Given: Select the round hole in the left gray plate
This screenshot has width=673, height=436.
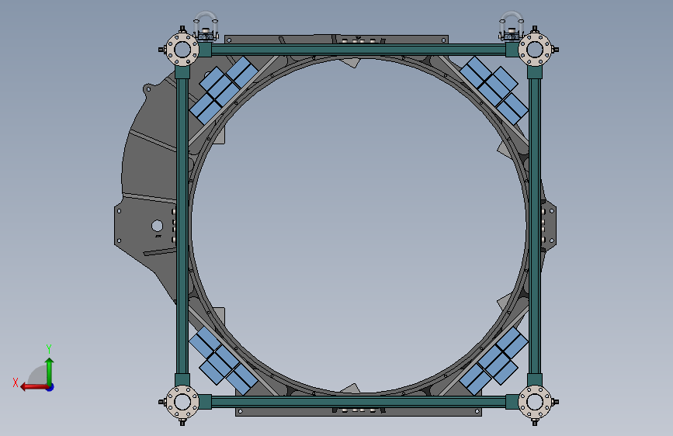Looking at the screenshot, I should (x=157, y=226).
